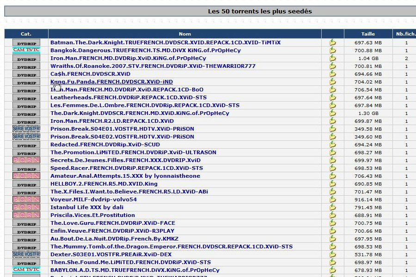
Task: Click size cell reading 704.02 MB
Action: 368,82
